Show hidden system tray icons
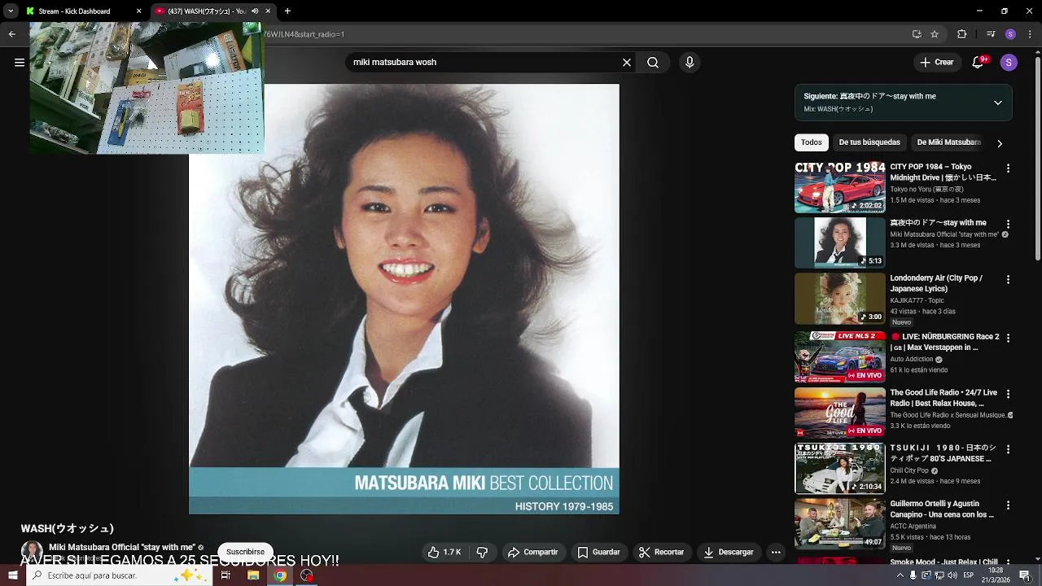This screenshot has height=586, width=1042. click(x=900, y=575)
